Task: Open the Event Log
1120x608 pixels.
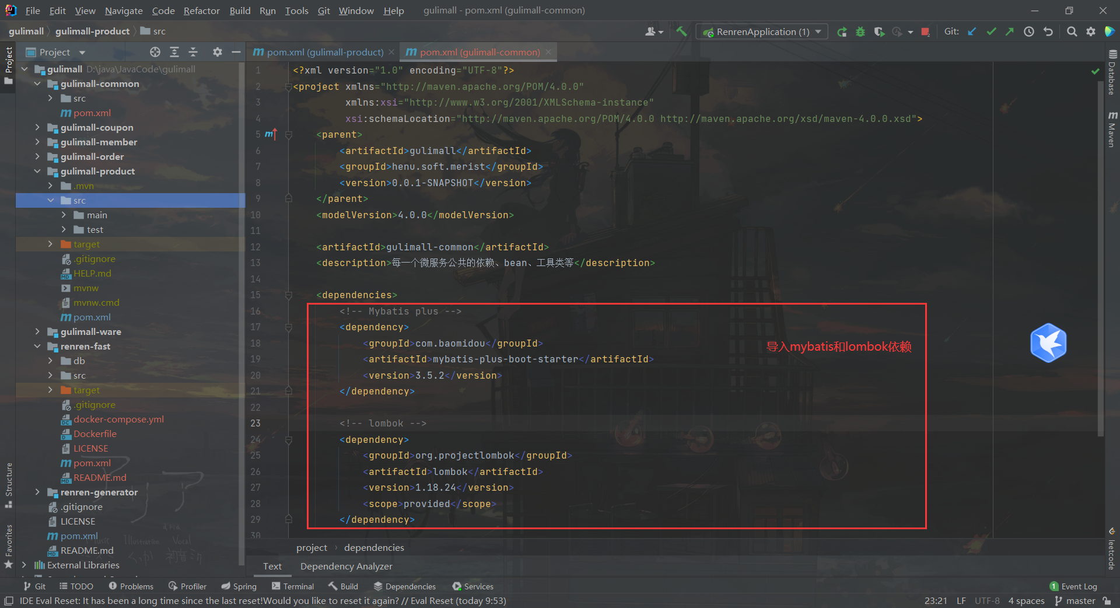Action: [1073, 586]
